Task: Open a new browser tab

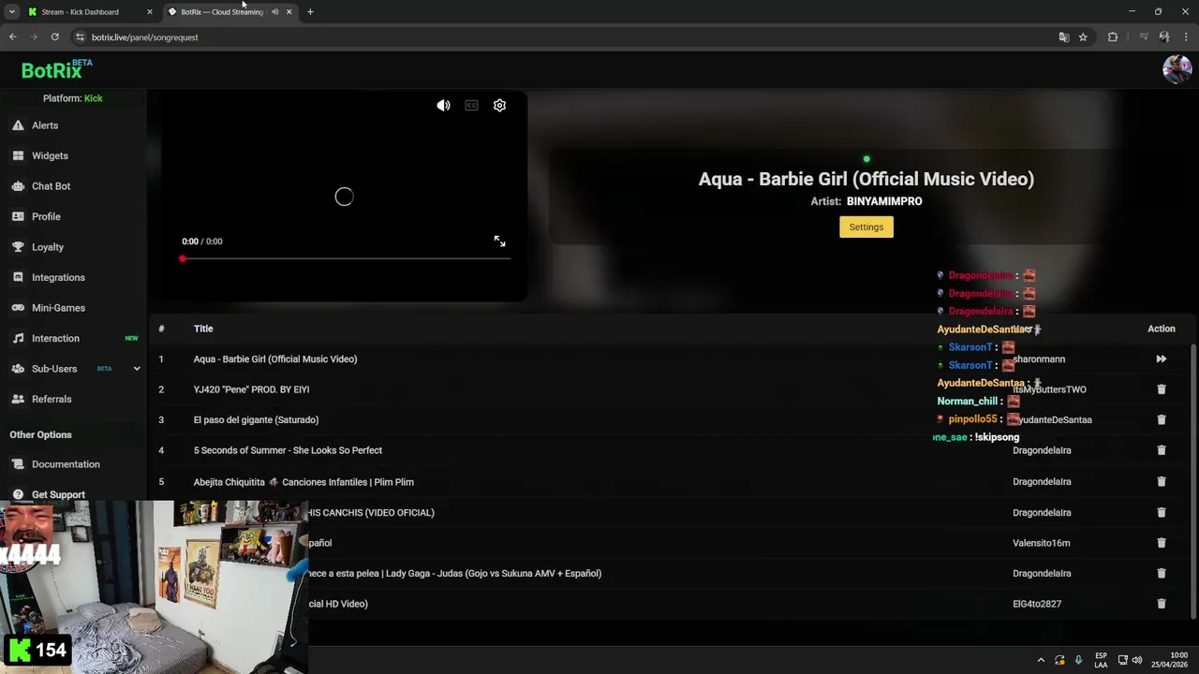Action: coord(310,12)
